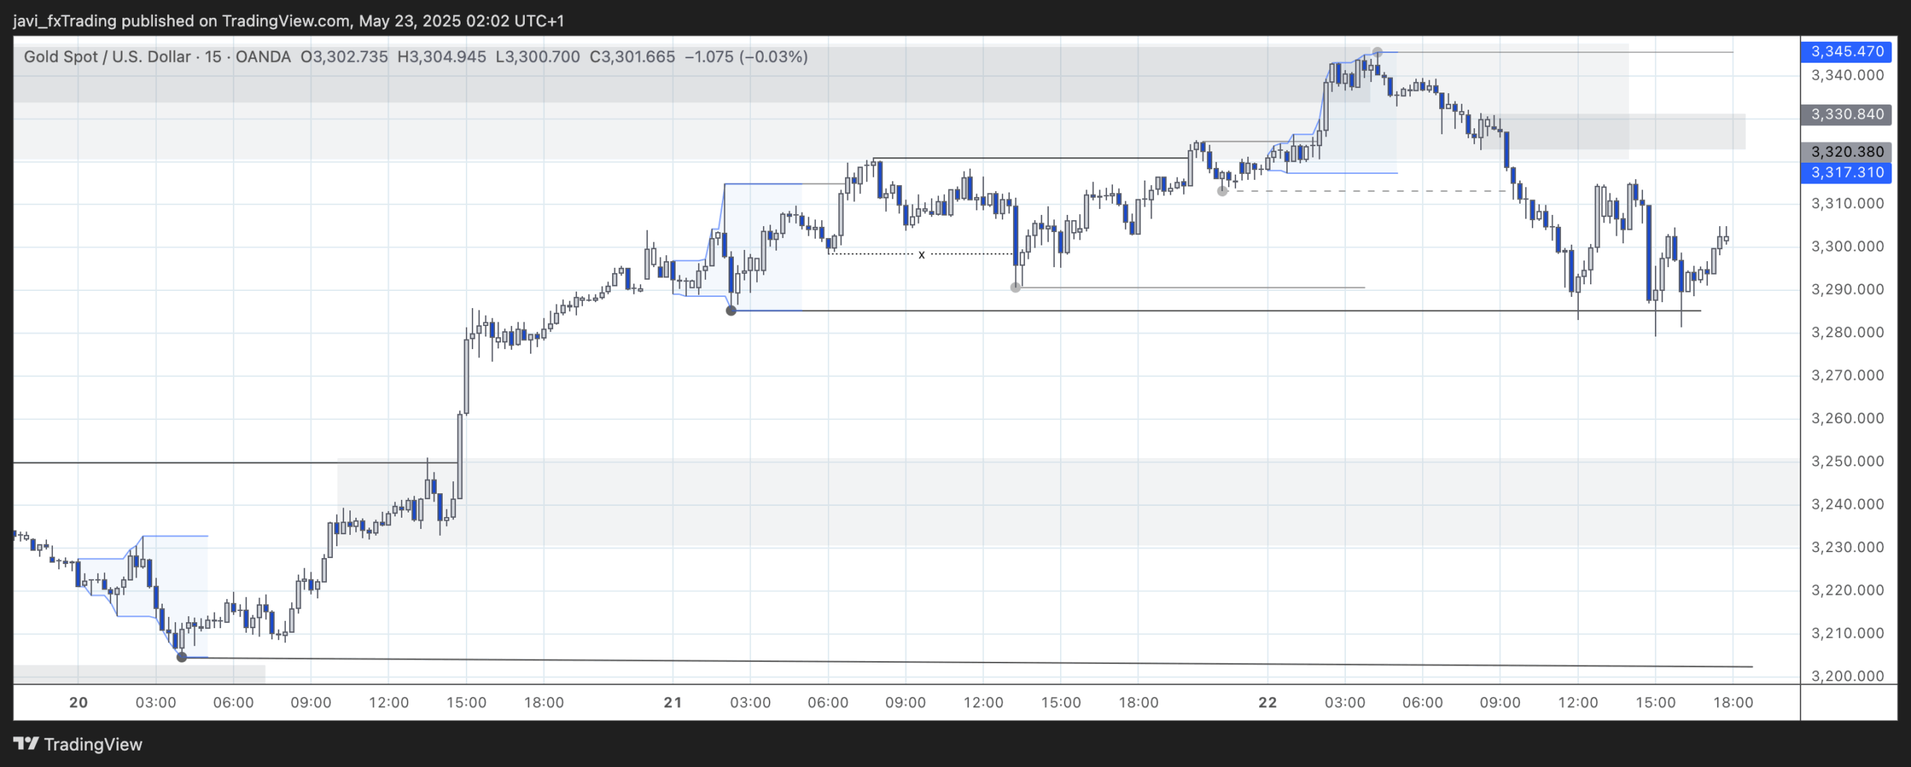Click the open value O3,302.735
The image size is (1911, 767).
pos(344,57)
